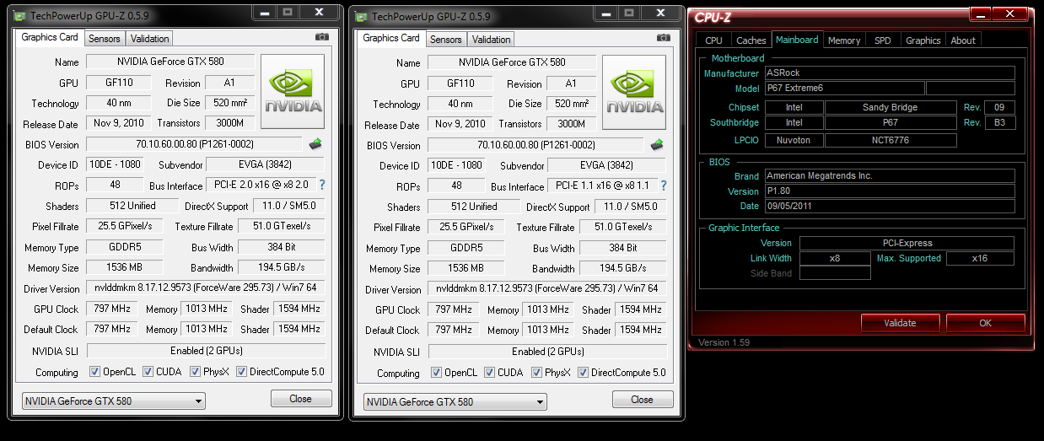Click Close button in left GPU-Z window
The height and width of the screenshot is (441, 1044).
300,399
